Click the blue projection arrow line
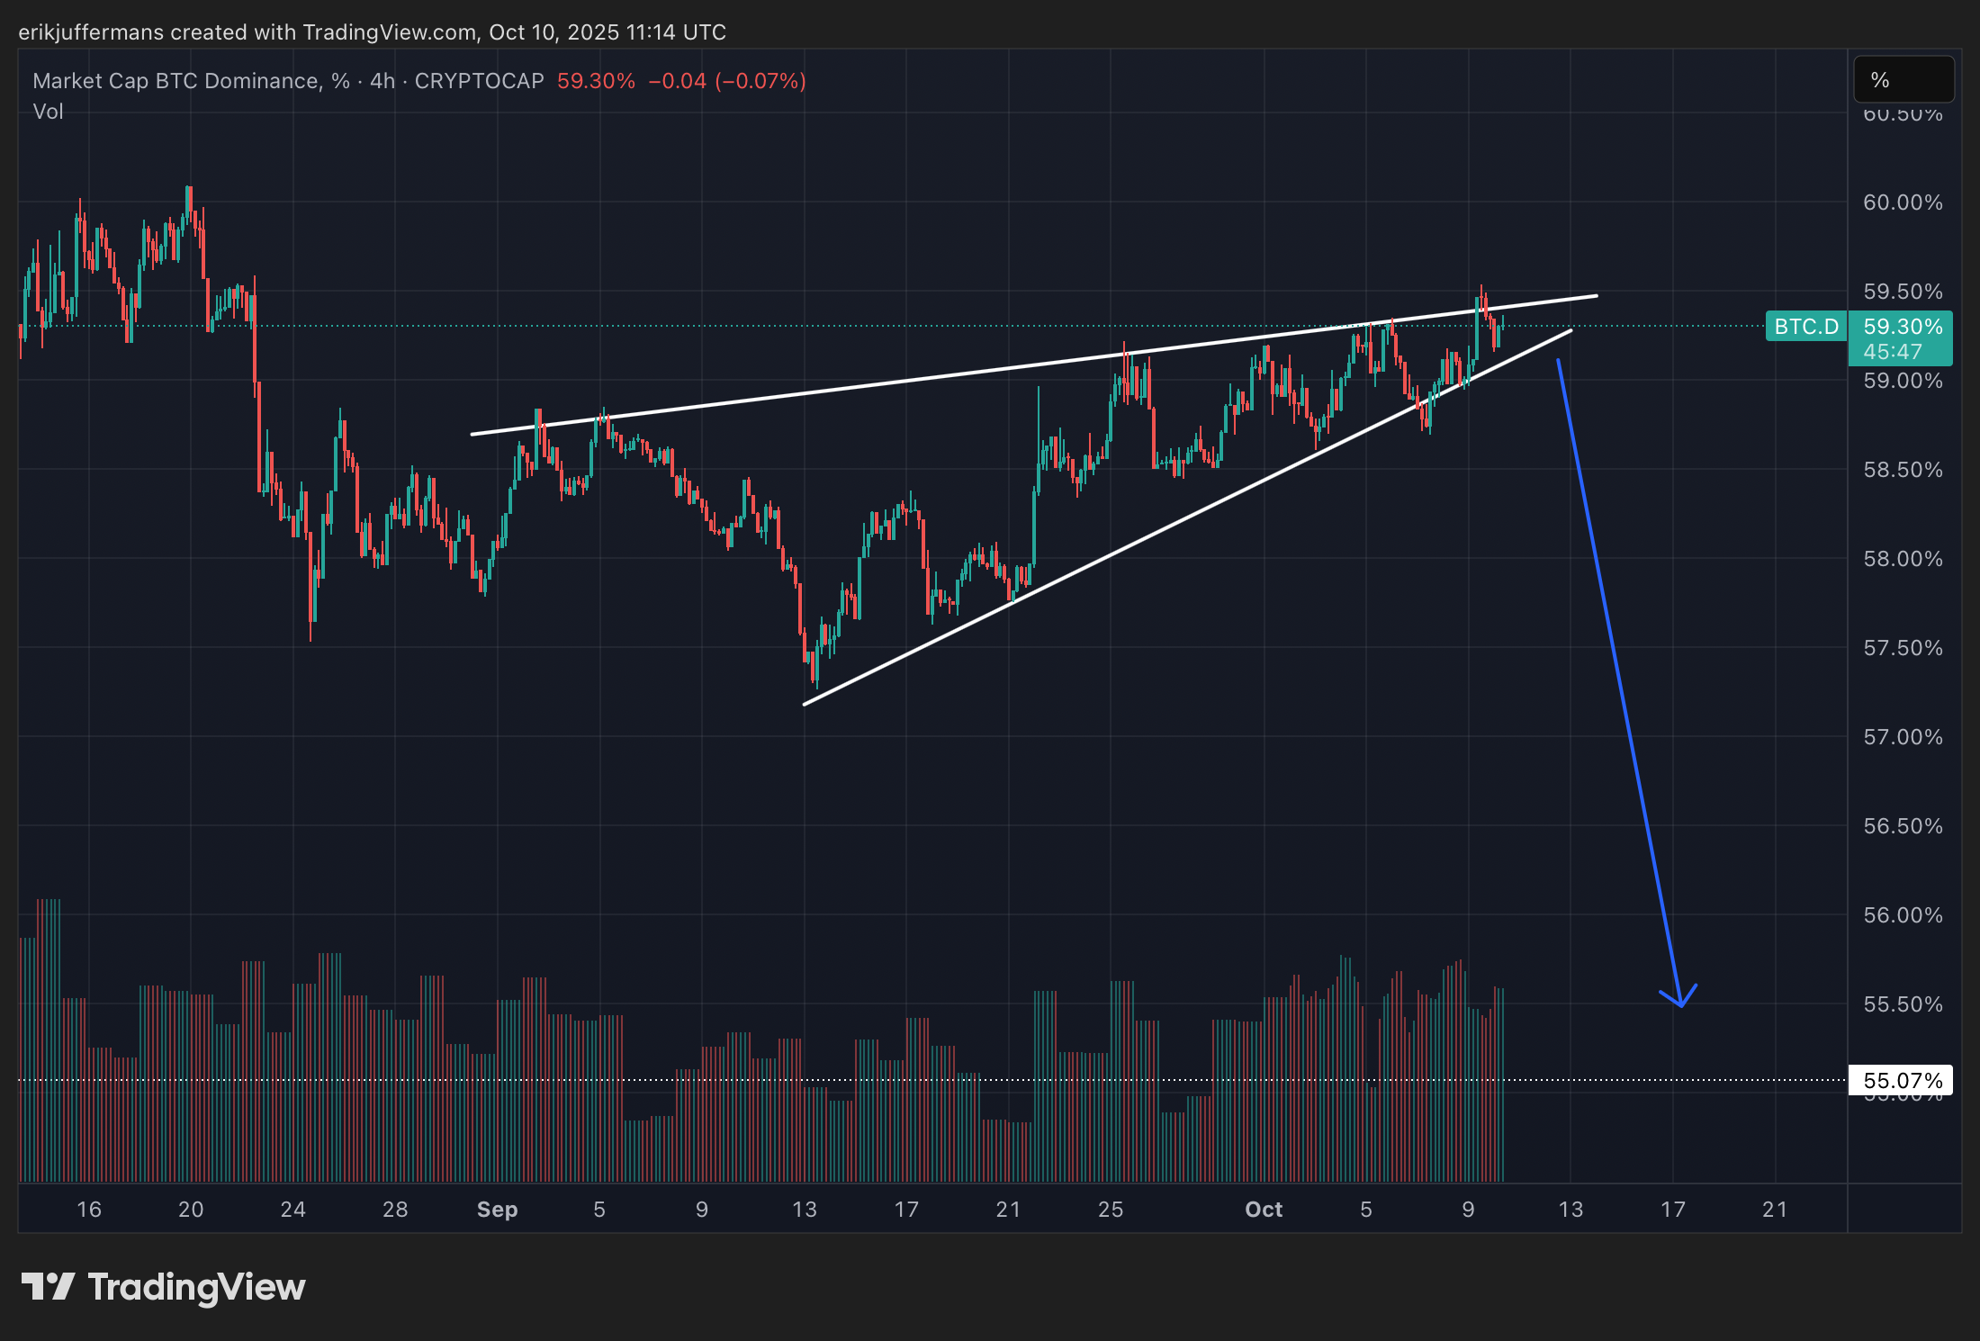The image size is (1980, 1341). [x=1620, y=684]
